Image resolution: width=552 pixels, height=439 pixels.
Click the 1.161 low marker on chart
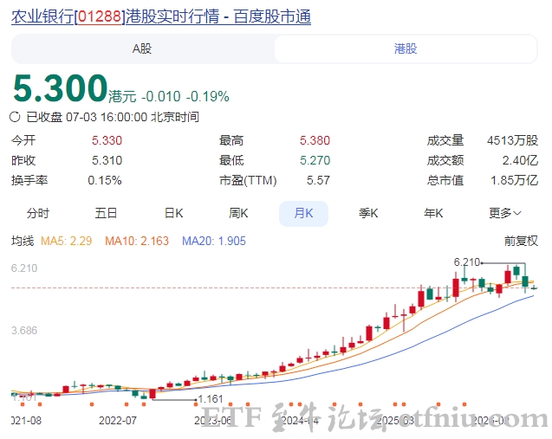[x=211, y=399]
